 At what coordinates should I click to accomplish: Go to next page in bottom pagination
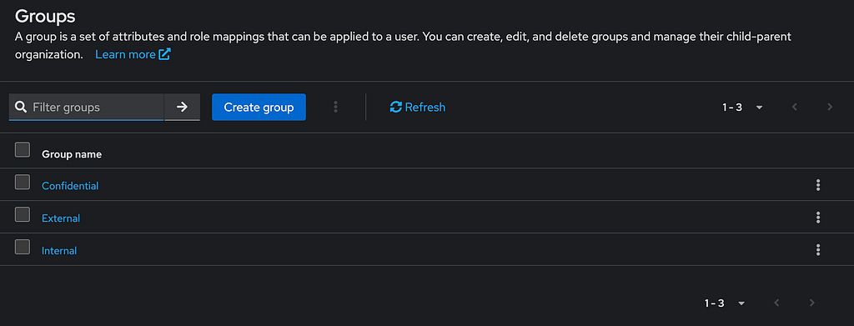point(812,303)
